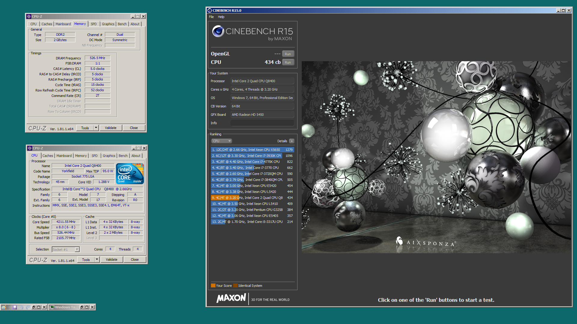Viewport: 577px width, 324px height.
Task: Click the Cinebench R15 sphere logo
Action: click(218, 31)
